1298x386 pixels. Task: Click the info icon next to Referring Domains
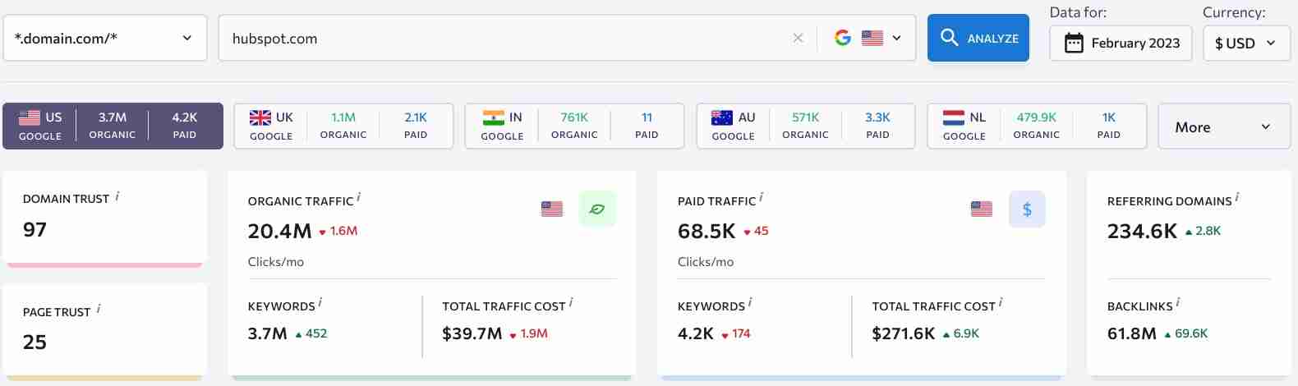(x=1237, y=198)
